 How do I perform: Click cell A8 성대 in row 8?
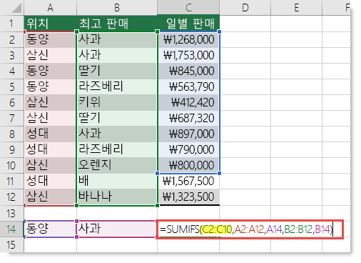click(50, 134)
